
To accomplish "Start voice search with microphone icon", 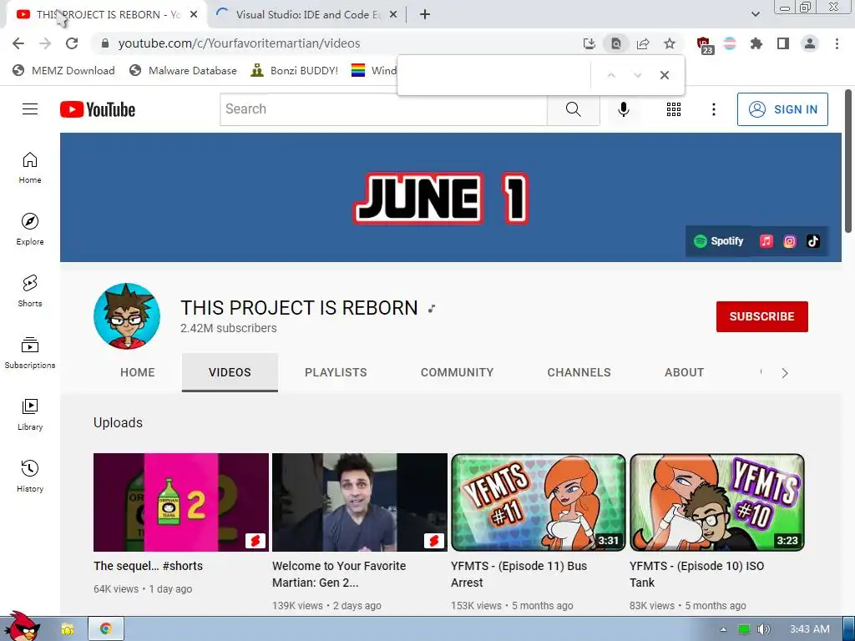I will click(623, 109).
